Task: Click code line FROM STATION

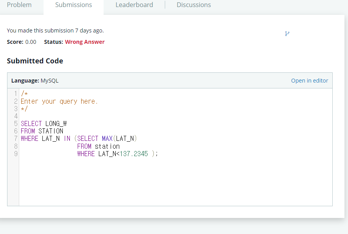Action: tap(42, 131)
